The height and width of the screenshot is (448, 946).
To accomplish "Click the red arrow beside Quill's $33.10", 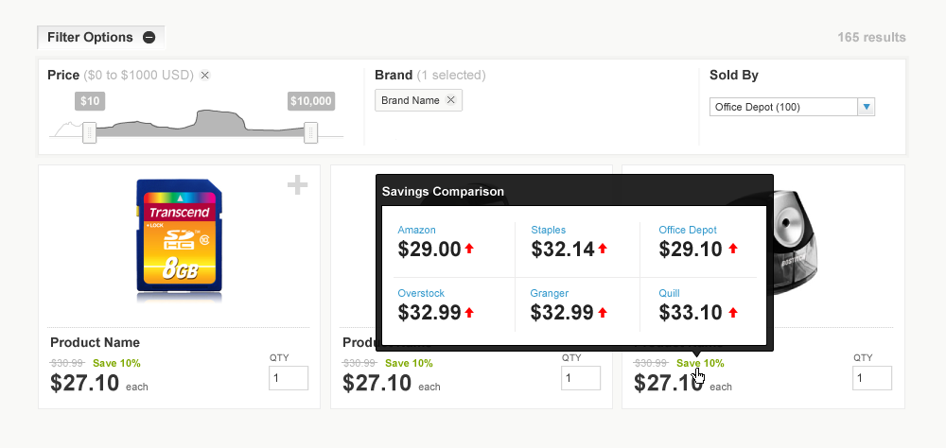I will tap(733, 312).
